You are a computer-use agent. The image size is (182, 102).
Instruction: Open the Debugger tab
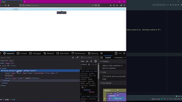(x=35, y=53)
